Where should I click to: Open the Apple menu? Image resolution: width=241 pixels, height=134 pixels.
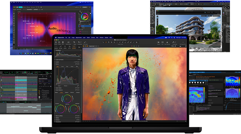(56, 37)
